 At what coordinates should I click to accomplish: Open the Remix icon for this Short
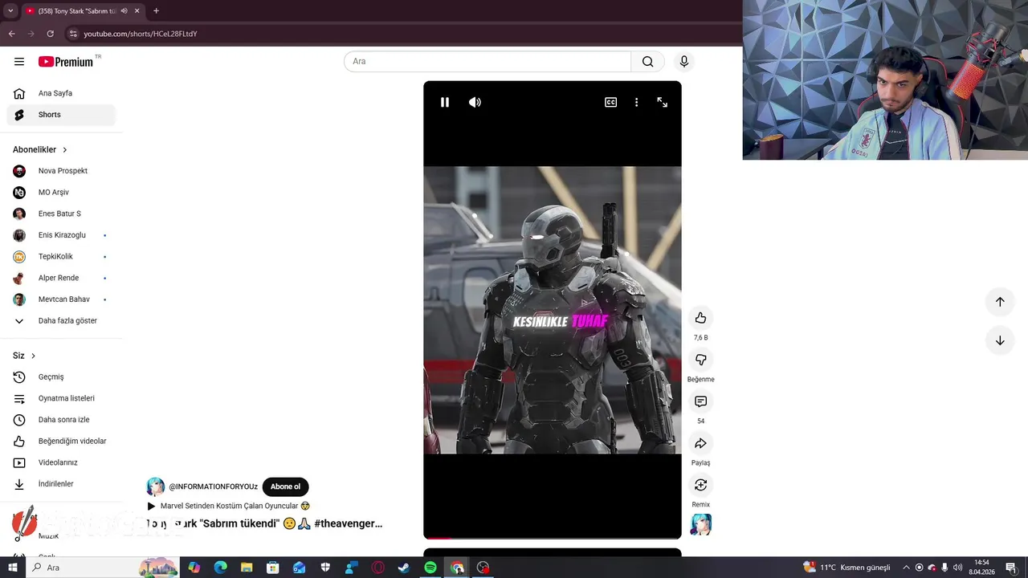(x=700, y=485)
